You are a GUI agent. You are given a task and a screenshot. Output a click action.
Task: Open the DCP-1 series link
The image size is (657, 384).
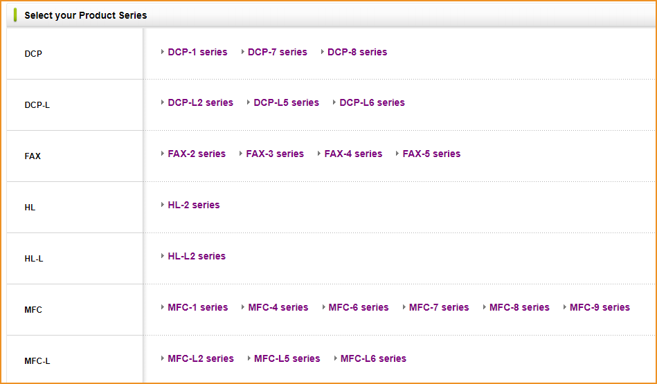pos(197,52)
